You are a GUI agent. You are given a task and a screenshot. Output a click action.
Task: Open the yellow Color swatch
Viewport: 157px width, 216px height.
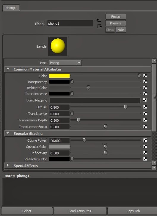coord(59,76)
